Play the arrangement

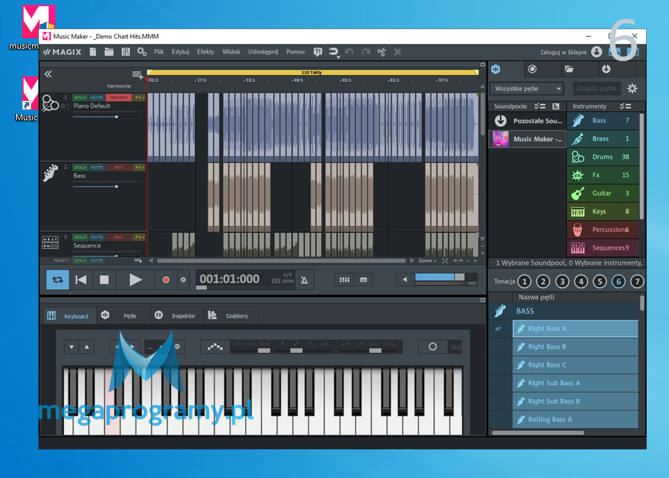click(135, 280)
